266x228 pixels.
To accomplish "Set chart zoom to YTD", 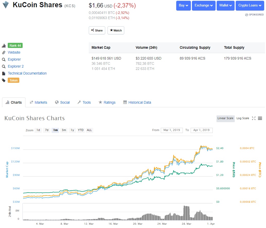I will click(81, 130).
